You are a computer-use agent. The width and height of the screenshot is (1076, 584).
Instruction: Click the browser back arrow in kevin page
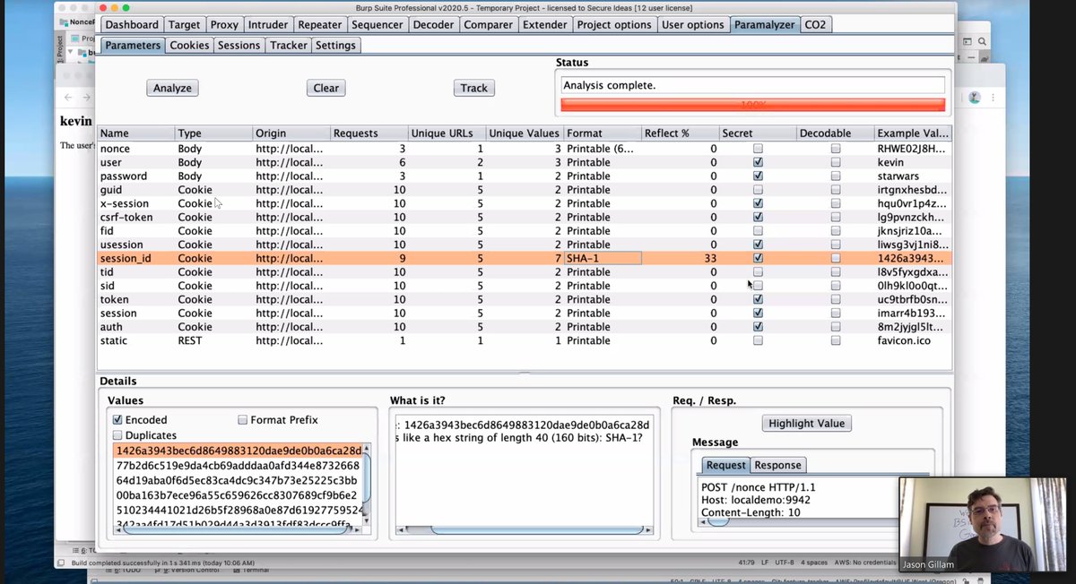[x=68, y=97]
